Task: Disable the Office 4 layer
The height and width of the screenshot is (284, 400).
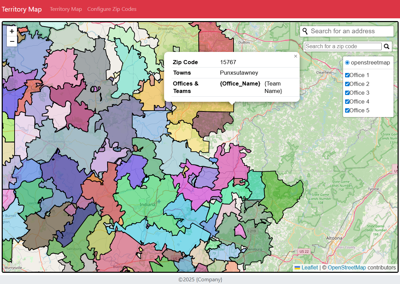Action: click(x=347, y=102)
